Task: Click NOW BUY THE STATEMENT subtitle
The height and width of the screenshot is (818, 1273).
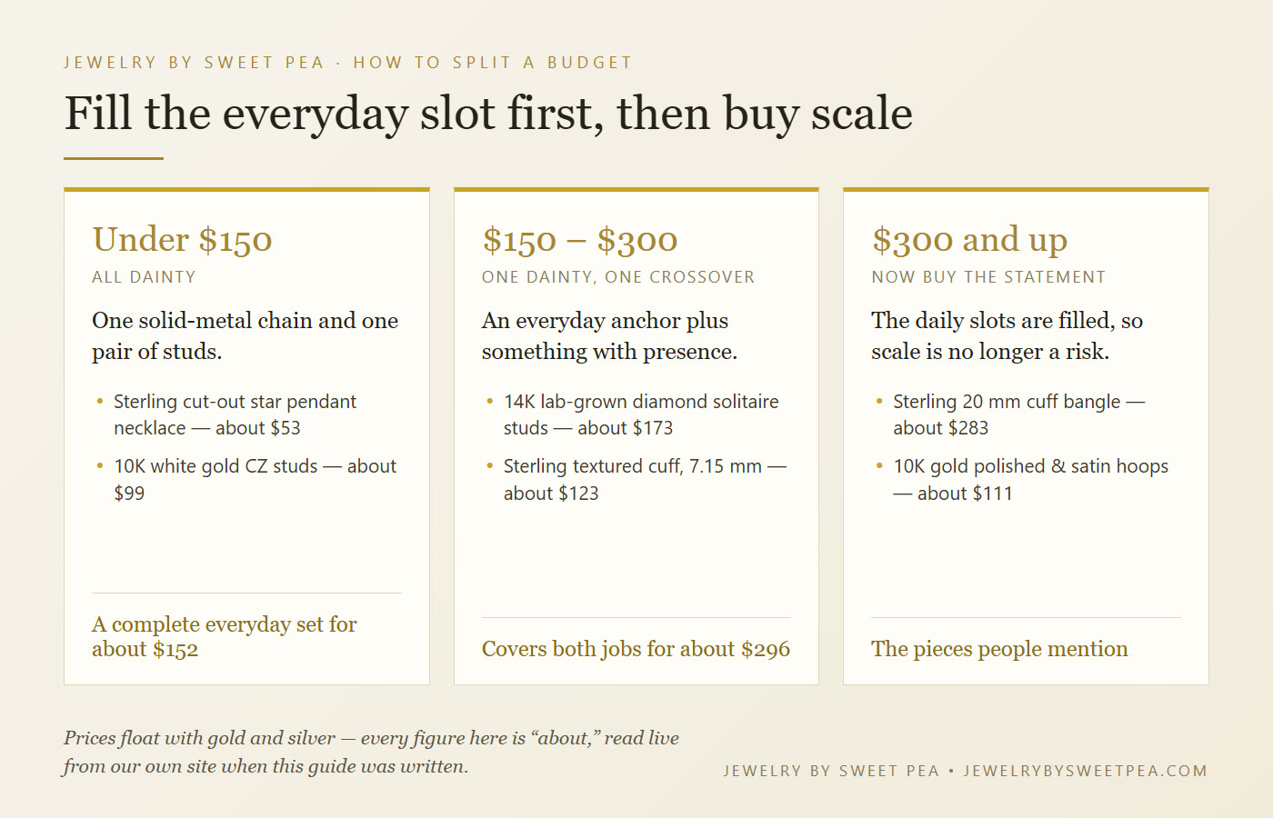Action: [x=988, y=277]
